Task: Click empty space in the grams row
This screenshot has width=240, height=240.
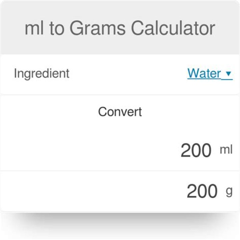Action: click(83, 192)
